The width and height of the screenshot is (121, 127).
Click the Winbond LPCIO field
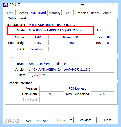(x=38, y=49)
